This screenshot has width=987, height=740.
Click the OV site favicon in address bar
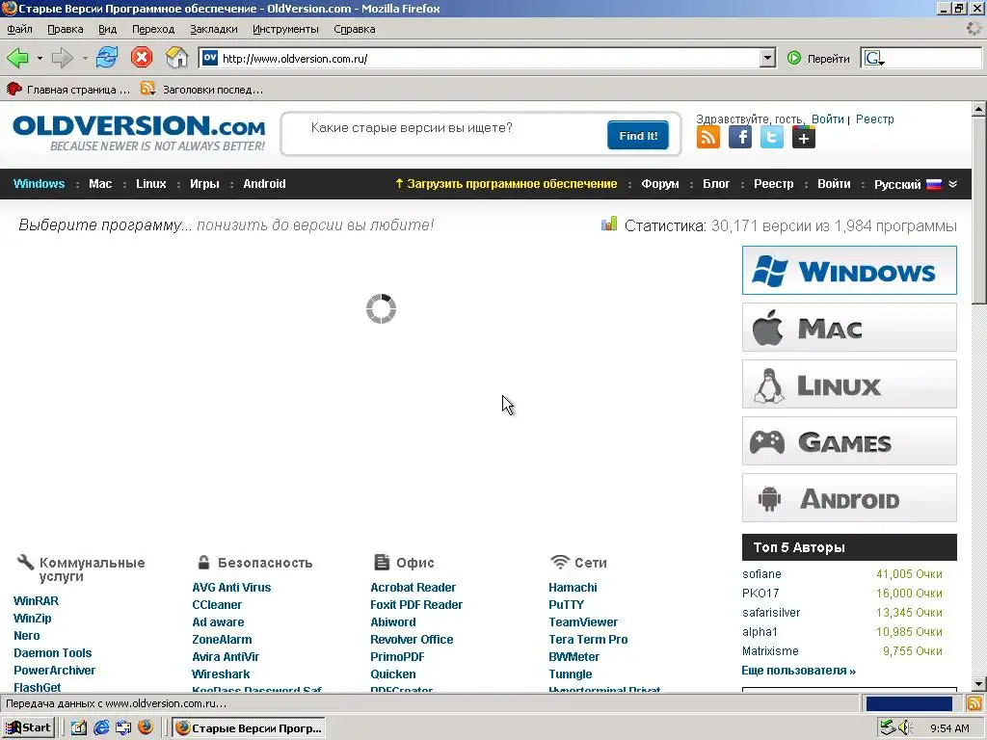point(210,58)
